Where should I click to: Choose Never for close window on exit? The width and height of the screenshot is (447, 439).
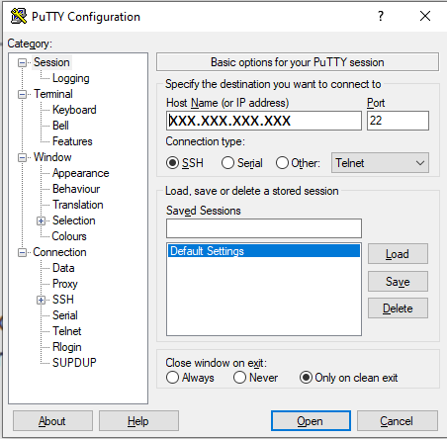coord(239,378)
